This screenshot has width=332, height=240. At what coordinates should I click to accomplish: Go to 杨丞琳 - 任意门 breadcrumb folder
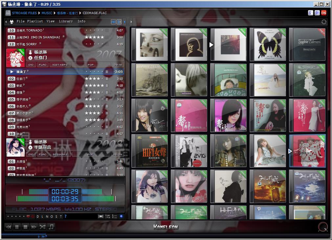click(x=67, y=13)
